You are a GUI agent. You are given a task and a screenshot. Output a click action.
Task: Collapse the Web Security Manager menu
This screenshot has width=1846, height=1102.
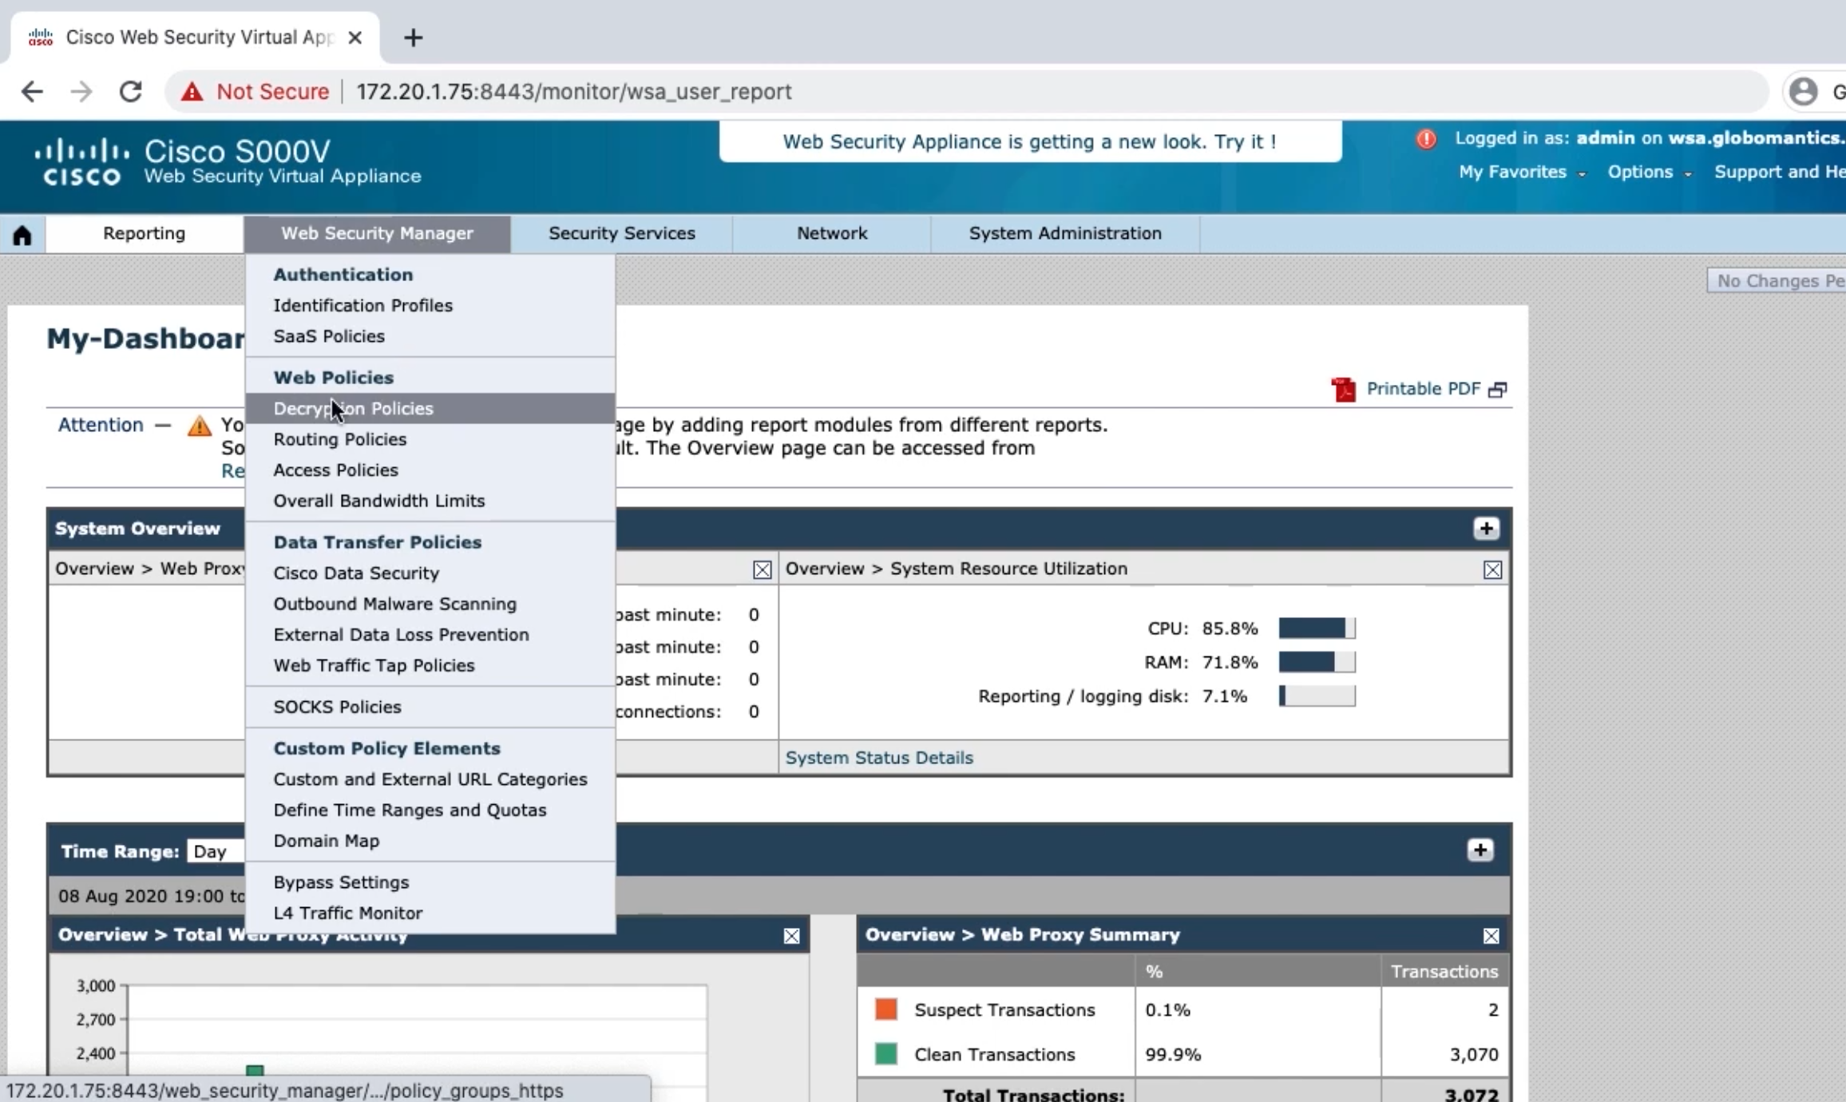[x=377, y=233]
